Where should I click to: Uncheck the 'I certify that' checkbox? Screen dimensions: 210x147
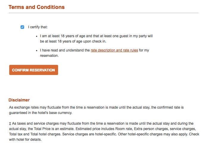pyautogui.click(x=22, y=27)
